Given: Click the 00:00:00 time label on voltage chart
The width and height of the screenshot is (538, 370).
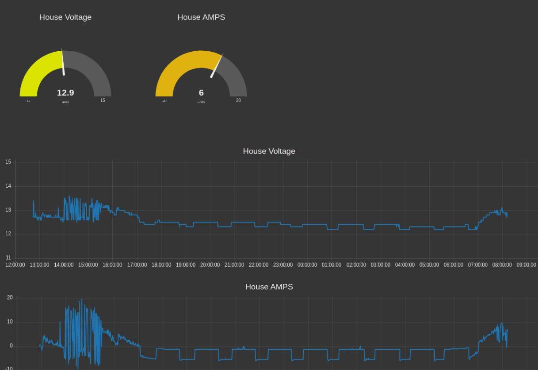Looking at the screenshot, I should [307, 265].
